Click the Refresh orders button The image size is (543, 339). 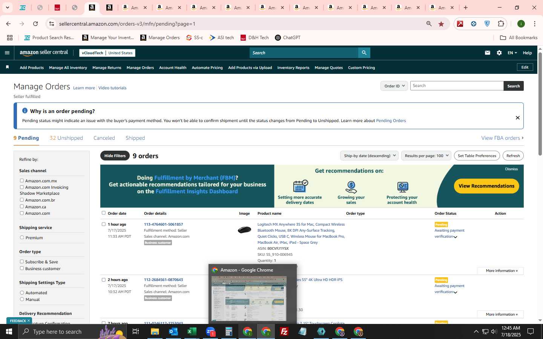point(513,156)
